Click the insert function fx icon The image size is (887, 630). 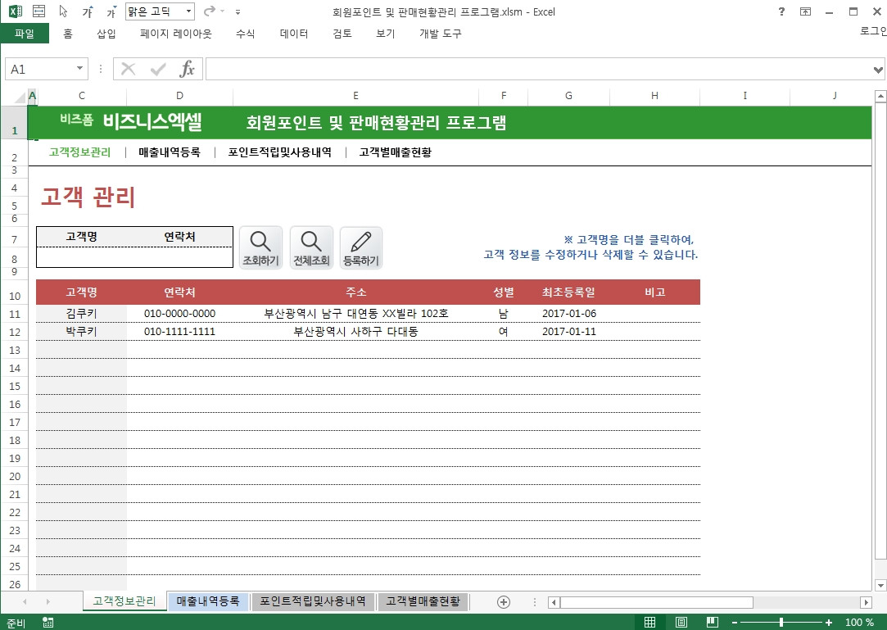click(187, 69)
